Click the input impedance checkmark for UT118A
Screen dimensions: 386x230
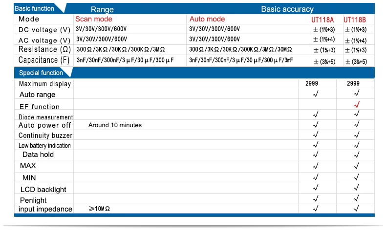click(x=316, y=209)
